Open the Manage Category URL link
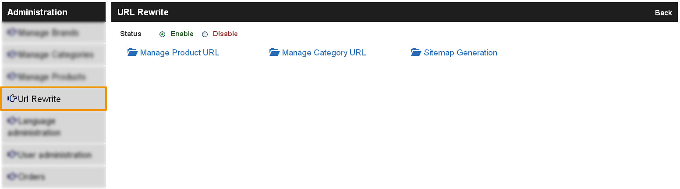This screenshot has height=189, width=680. [324, 52]
